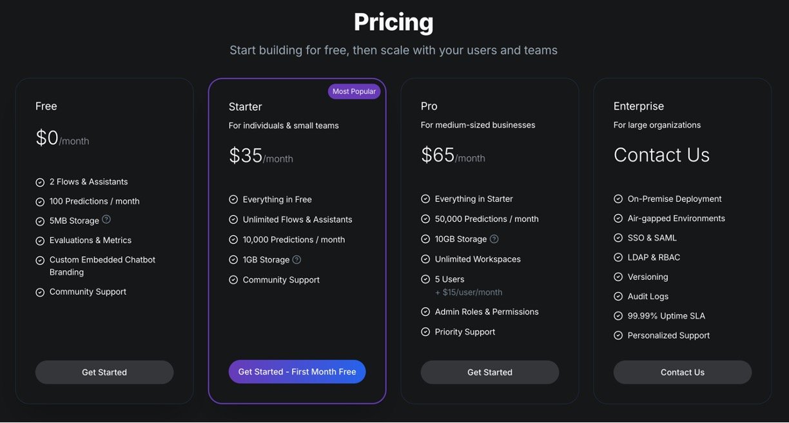Click help icon next to 5MB Storage
Screen dimensions: 789x423
pyautogui.click(x=106, y=219)
